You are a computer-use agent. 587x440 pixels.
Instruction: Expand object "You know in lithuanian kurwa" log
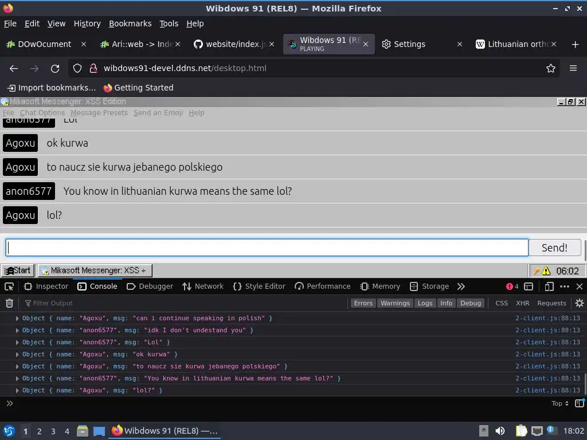(x=17, y=378)
